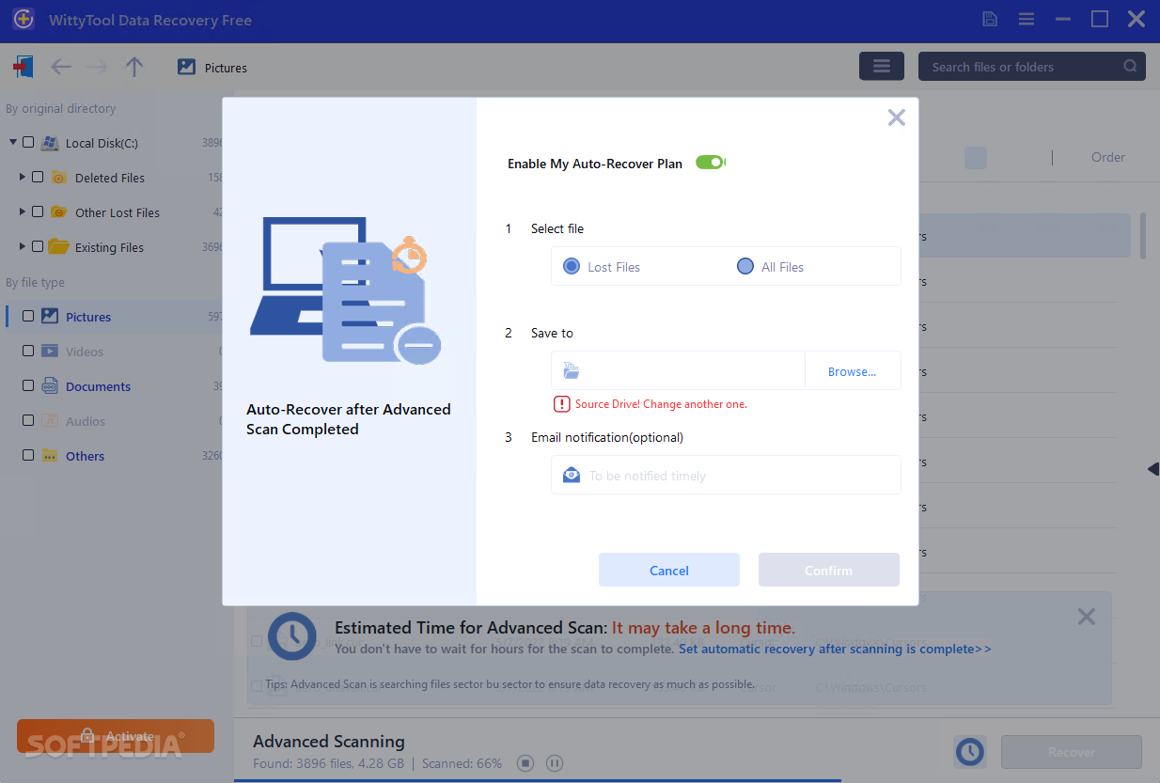Click the exit/home door icon

coord(24,67)
